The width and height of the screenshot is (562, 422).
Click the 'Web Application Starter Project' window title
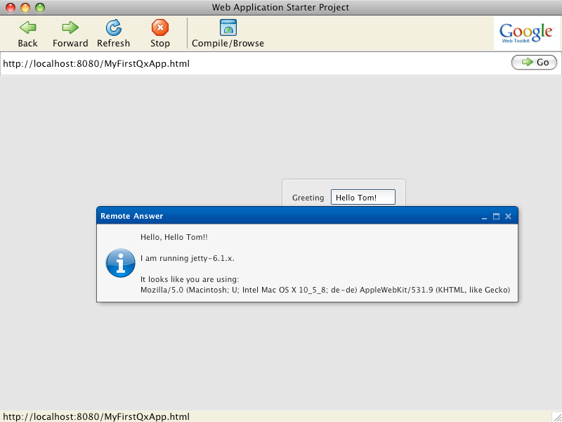tap(280, 8)
